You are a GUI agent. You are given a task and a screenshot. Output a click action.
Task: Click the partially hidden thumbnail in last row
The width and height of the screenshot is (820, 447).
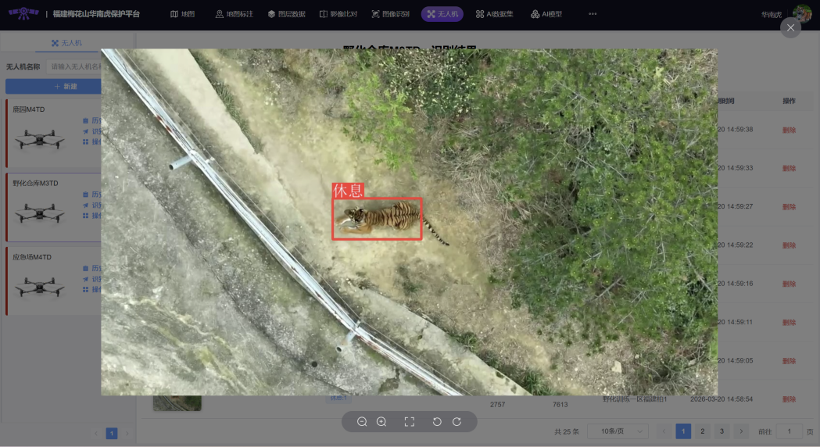(x=177, y=402)
